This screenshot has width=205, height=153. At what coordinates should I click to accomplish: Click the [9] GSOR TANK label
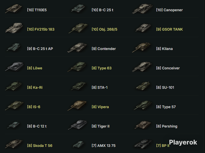tap(169, 29)
